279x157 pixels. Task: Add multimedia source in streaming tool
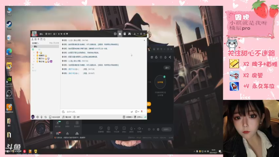[124, 129]
